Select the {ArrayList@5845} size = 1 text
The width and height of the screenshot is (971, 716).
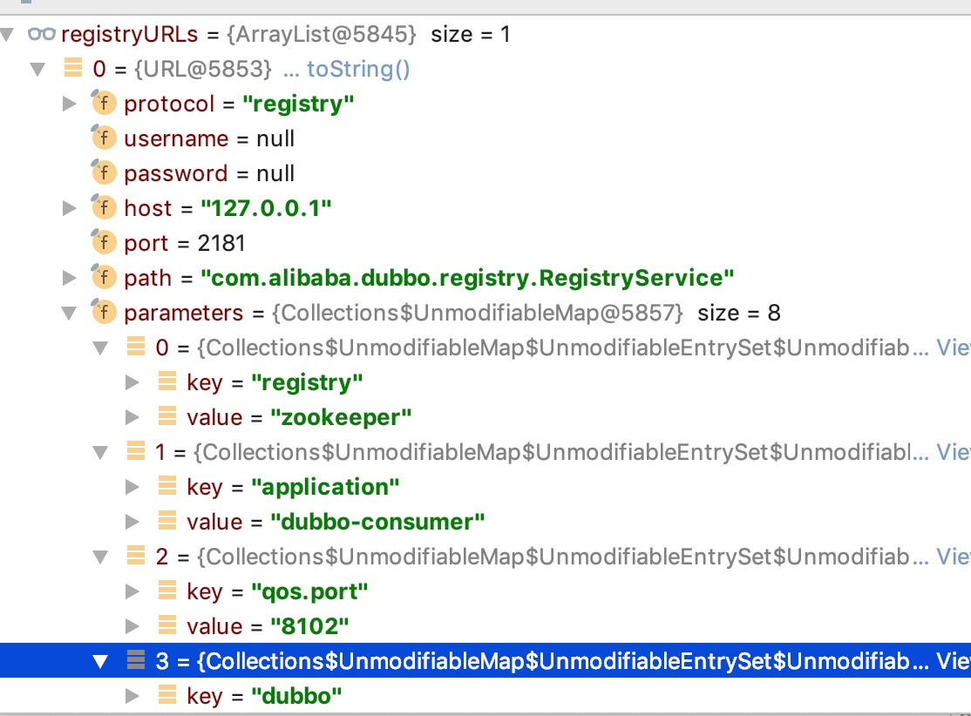(x=369, y=34)
